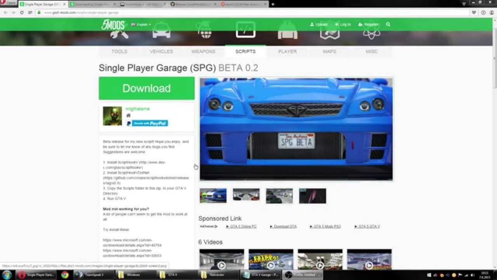Select the fourth dark screenshot thumbnail
This screenshot has height=280, width=497.
tap(313, 196)
